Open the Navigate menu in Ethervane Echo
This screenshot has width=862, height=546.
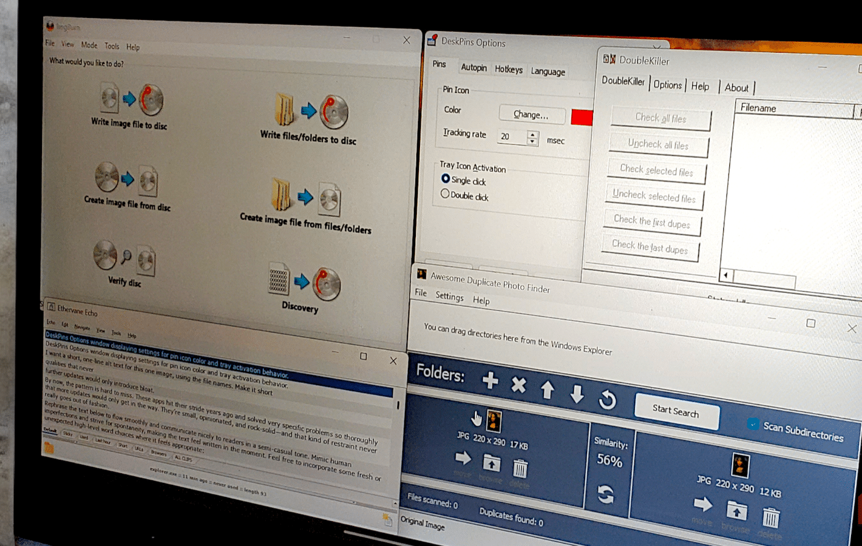point(82,328)
